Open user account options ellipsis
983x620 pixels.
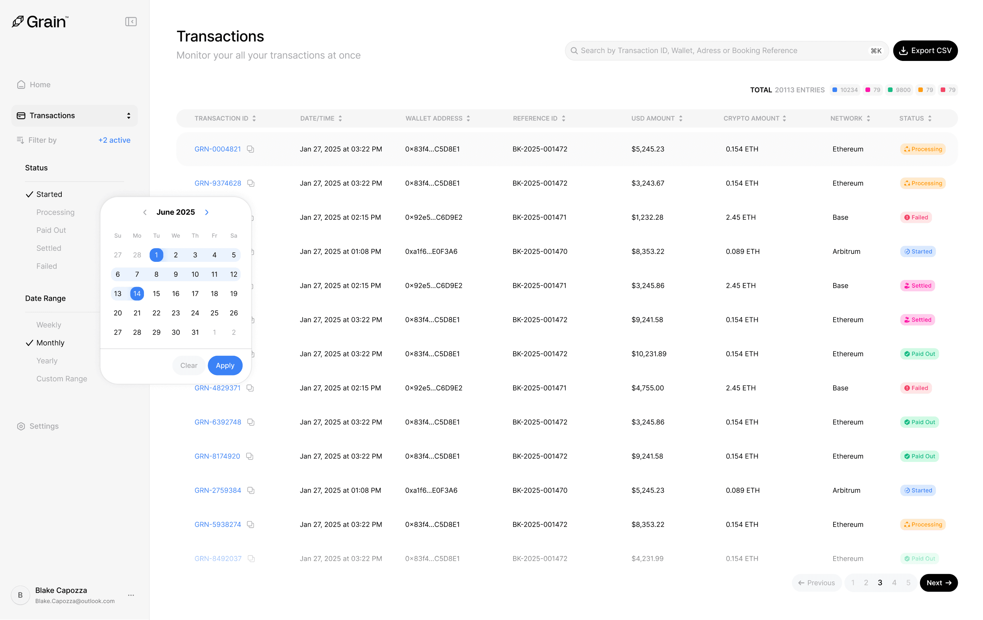[x=131, y=595]
